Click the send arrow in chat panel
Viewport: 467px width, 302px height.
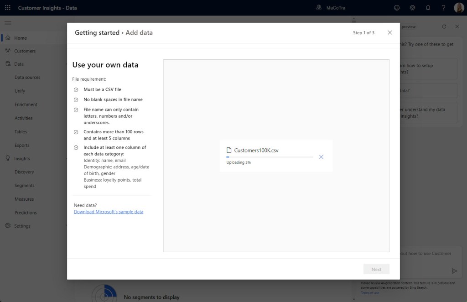[x=454, y=271]
